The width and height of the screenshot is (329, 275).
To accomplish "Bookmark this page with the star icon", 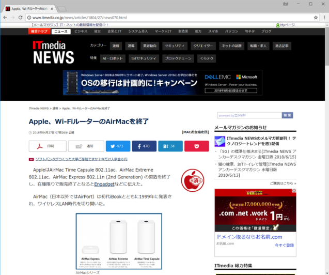I will point(316,18).
